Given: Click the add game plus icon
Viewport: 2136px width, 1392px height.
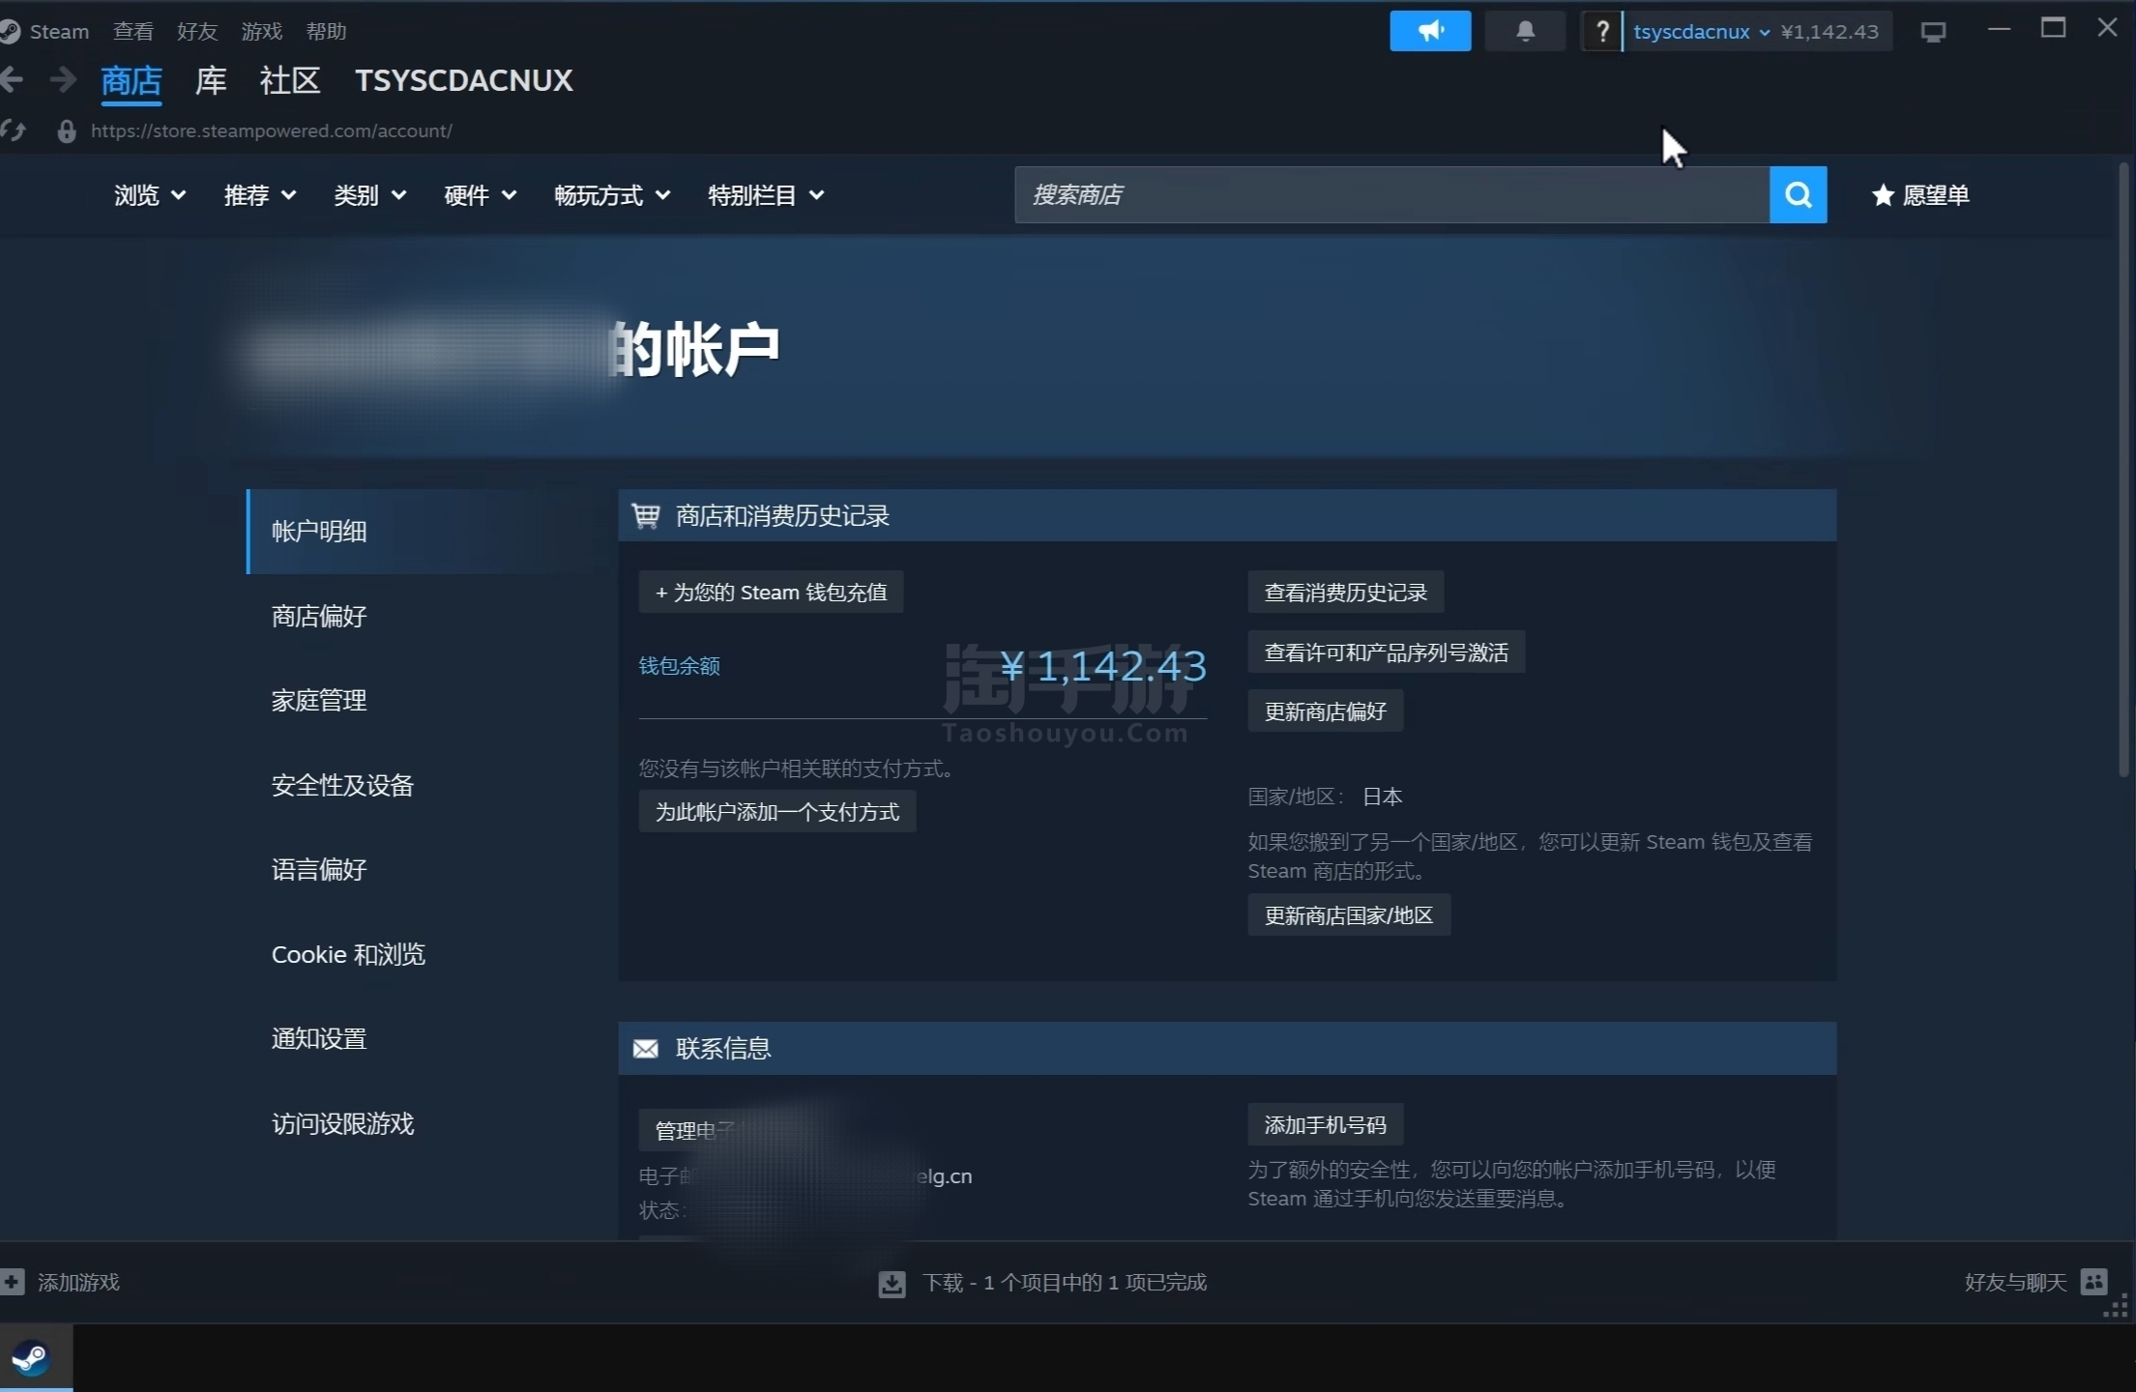Looking at the screenshot, I should pos(13,1282).
